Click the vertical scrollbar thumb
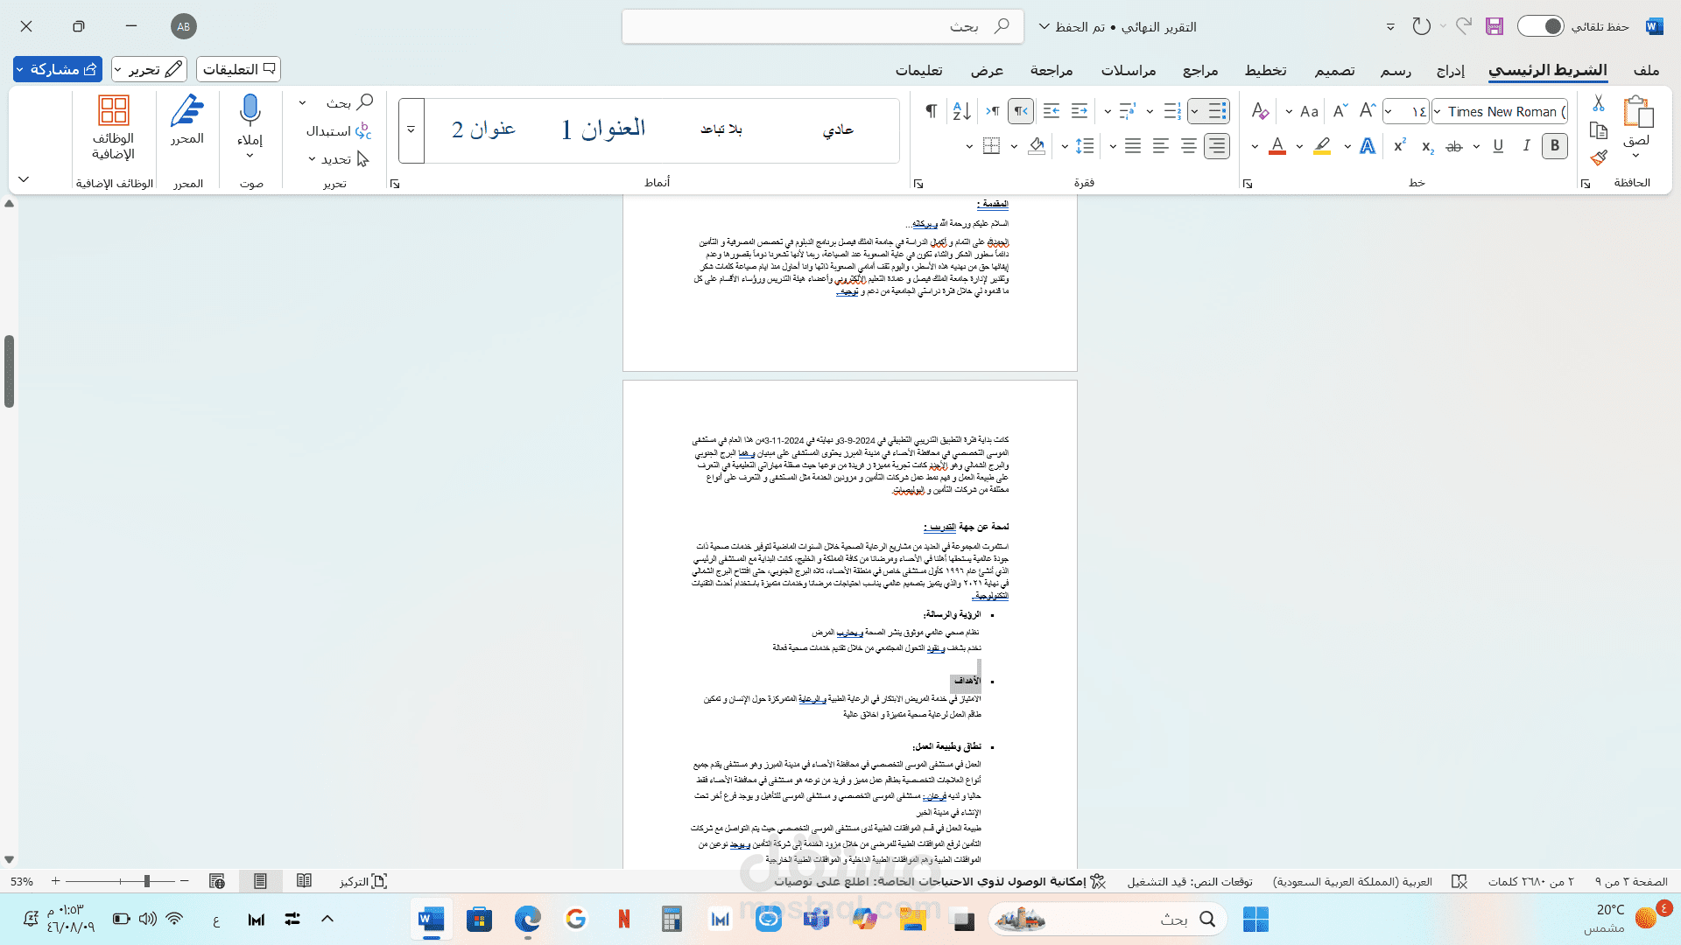This screenshot has width=1681, height=945. (x=10, y=371)
